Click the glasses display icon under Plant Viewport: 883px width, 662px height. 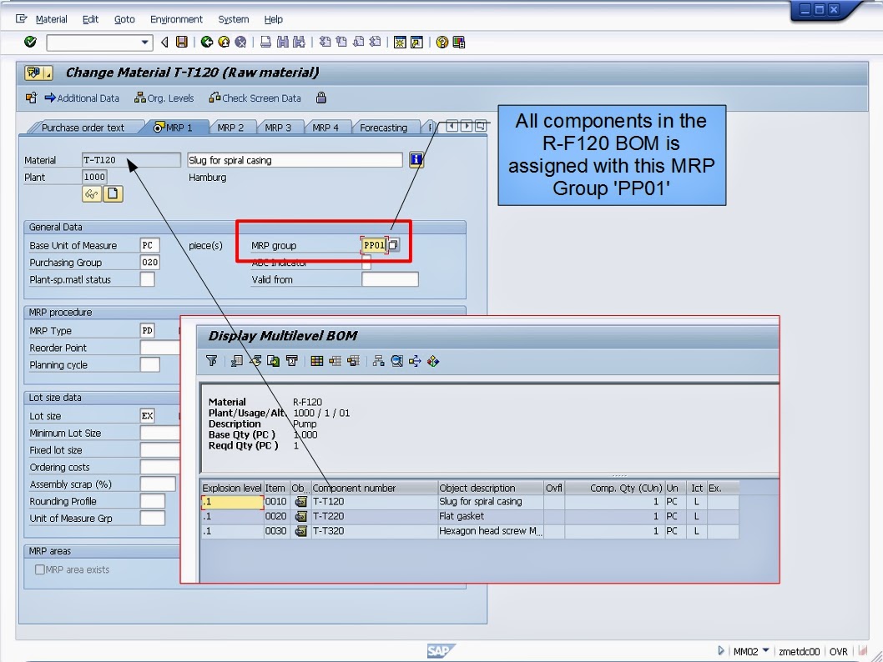(91, 194)
